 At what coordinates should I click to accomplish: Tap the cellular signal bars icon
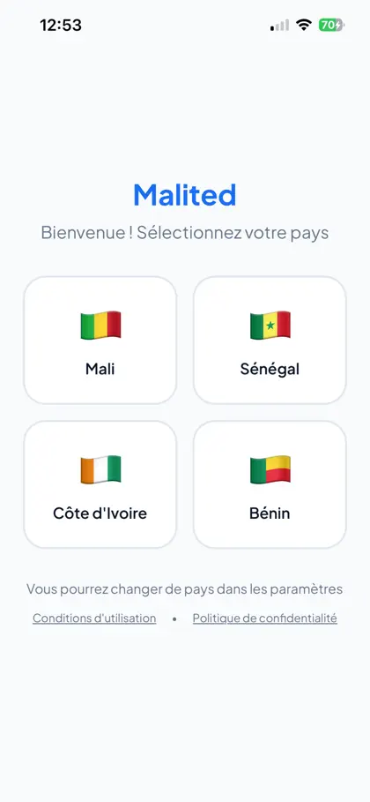pyautogui.click(x=279, y=25)
